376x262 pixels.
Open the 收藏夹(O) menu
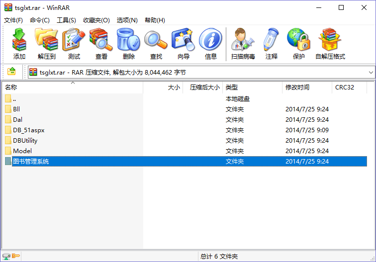click(x=96, y=20)
